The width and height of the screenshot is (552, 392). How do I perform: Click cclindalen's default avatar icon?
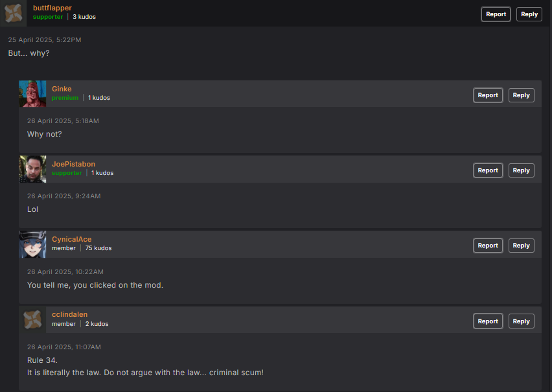point(32,319)
